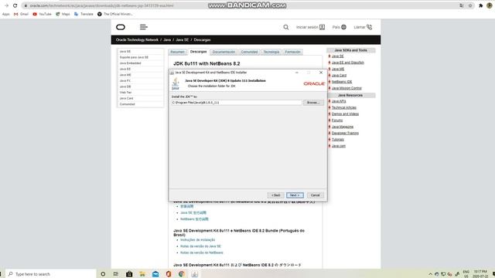The width and height of the screenshot is (495, 278).
Task: Click Browse button in installer
Action: click(x=313, y=103)
